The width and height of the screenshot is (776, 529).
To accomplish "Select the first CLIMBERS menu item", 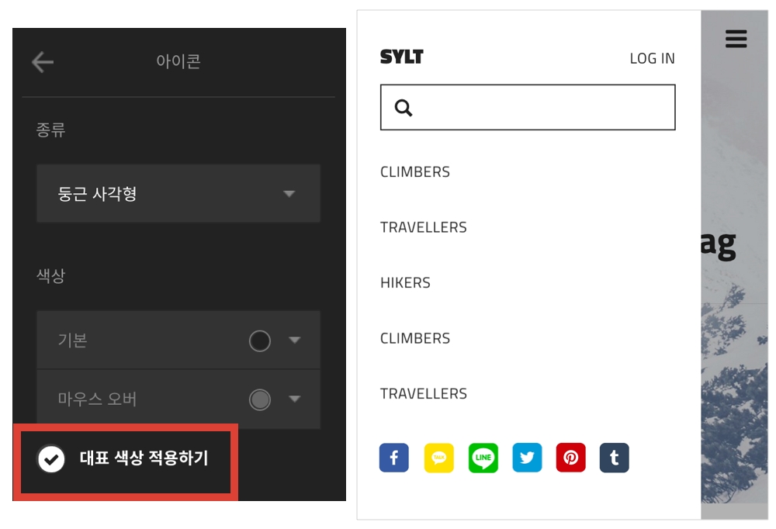I will point(414,171).
